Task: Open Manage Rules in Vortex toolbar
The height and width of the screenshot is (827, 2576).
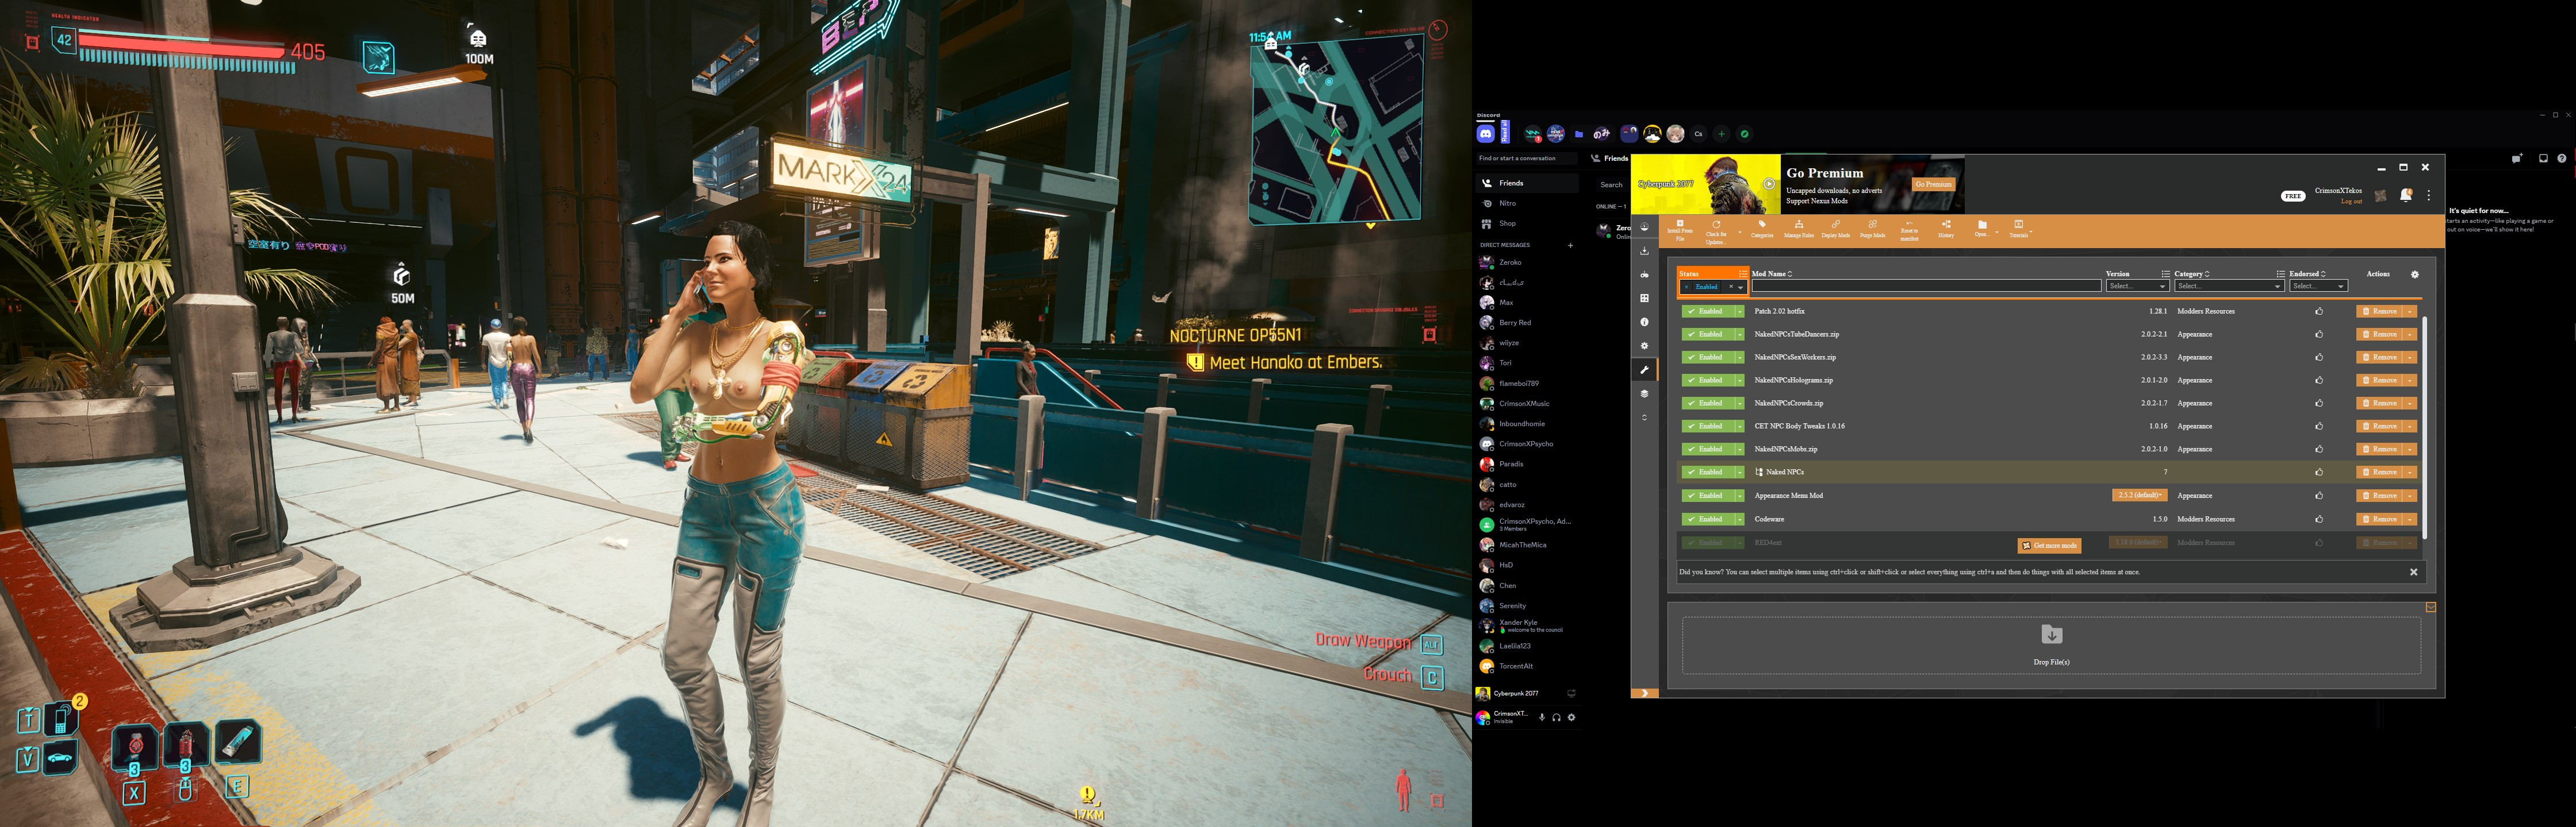Action: [1799, 230]
